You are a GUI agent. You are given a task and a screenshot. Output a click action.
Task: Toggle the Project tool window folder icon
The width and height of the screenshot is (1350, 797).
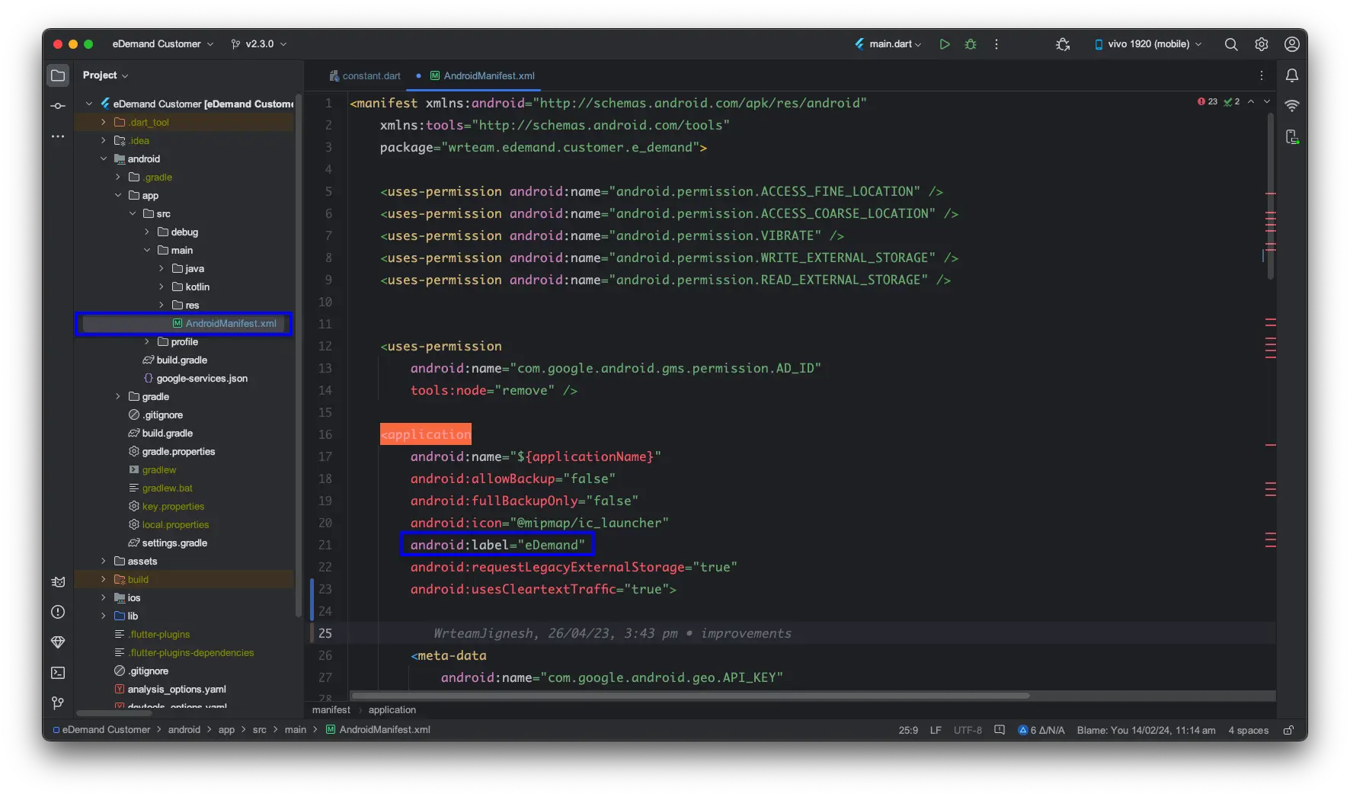coord(58,75)
